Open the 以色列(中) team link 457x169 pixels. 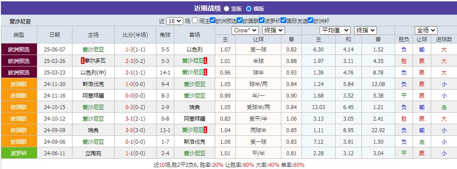click(x=93, y=73)
